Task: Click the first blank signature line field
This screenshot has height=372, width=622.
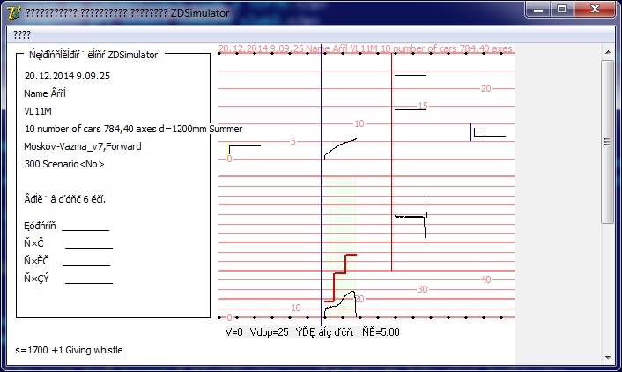Action: tap(85, 229)
